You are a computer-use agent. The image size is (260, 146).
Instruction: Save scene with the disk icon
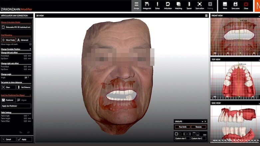(235, 5)
